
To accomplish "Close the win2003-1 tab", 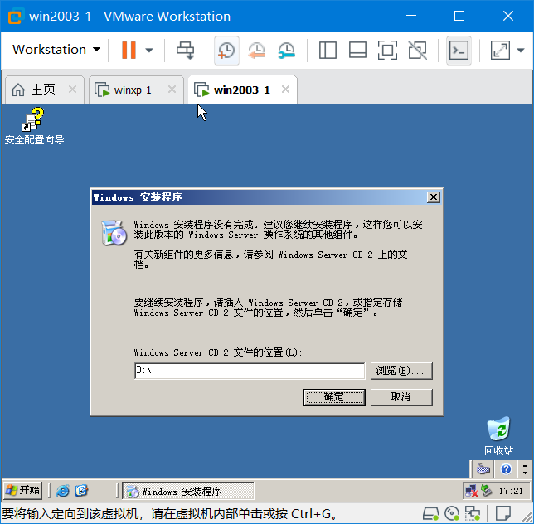I will [x=286, y=90].
